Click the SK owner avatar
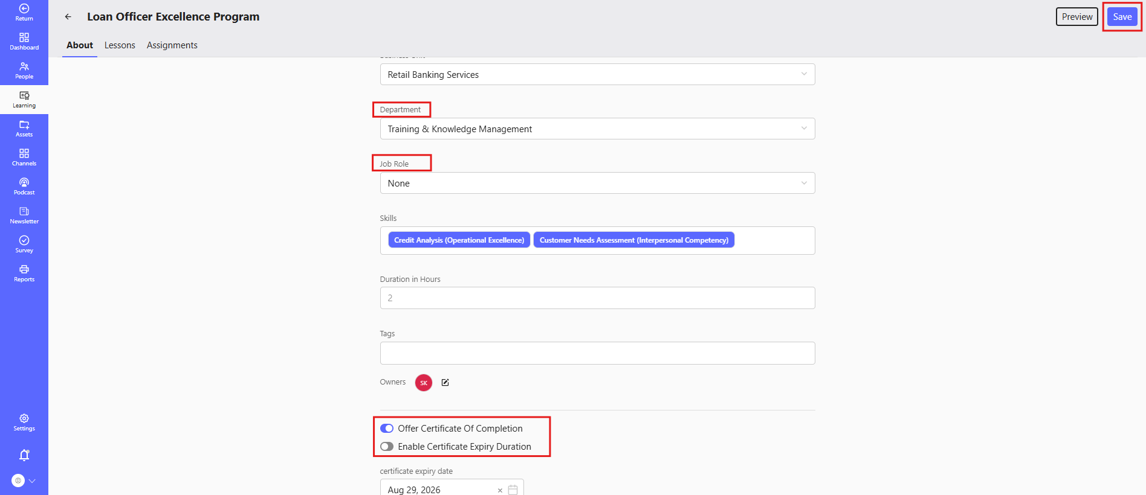The image size is (1146, 495). click(424, 383)
